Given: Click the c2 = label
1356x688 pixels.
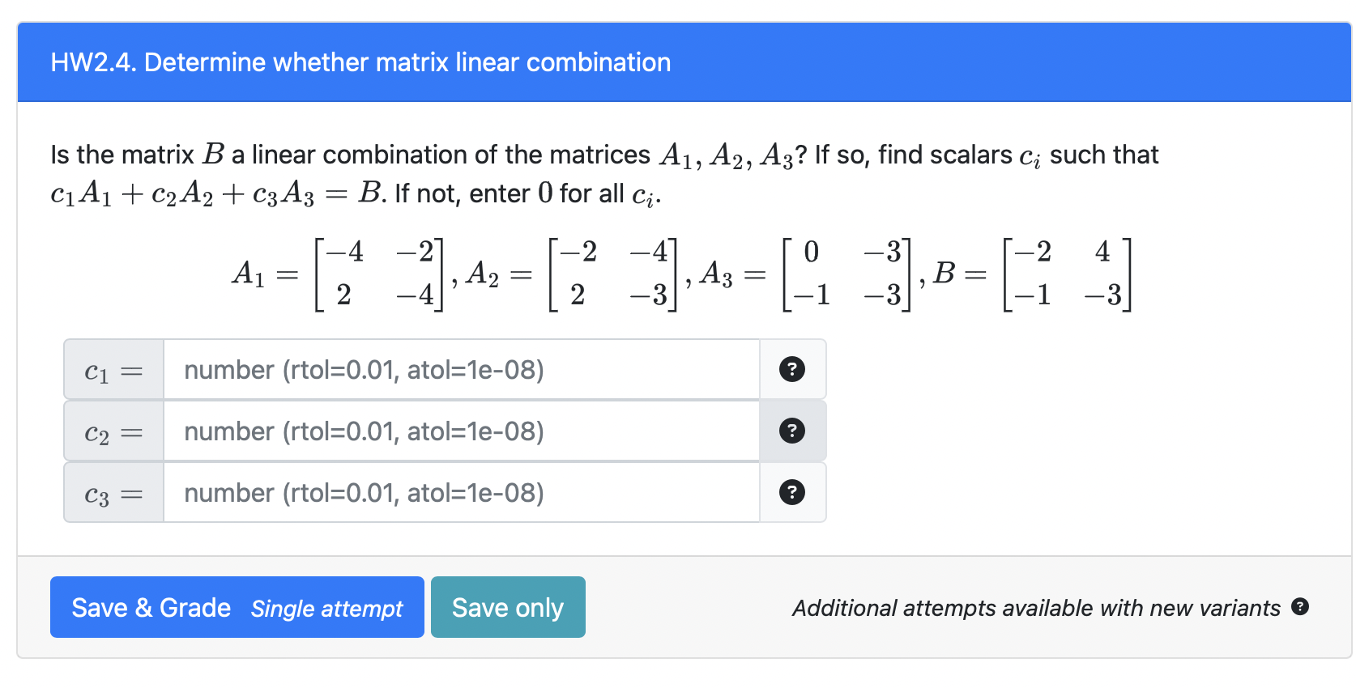Looking at the screenshot, I should click(x=114, y=431).
